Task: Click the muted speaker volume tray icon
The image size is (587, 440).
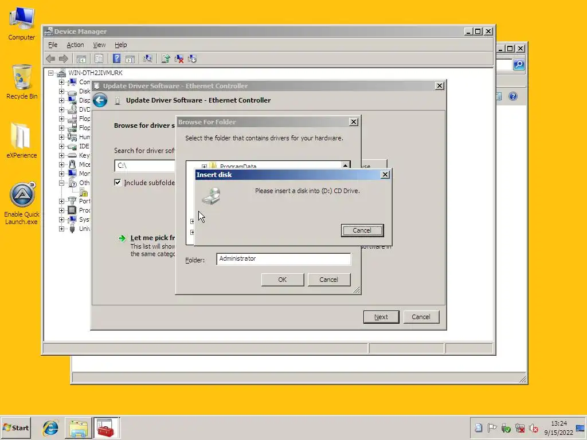Action: pyautogui.click(x=534, y=427)
